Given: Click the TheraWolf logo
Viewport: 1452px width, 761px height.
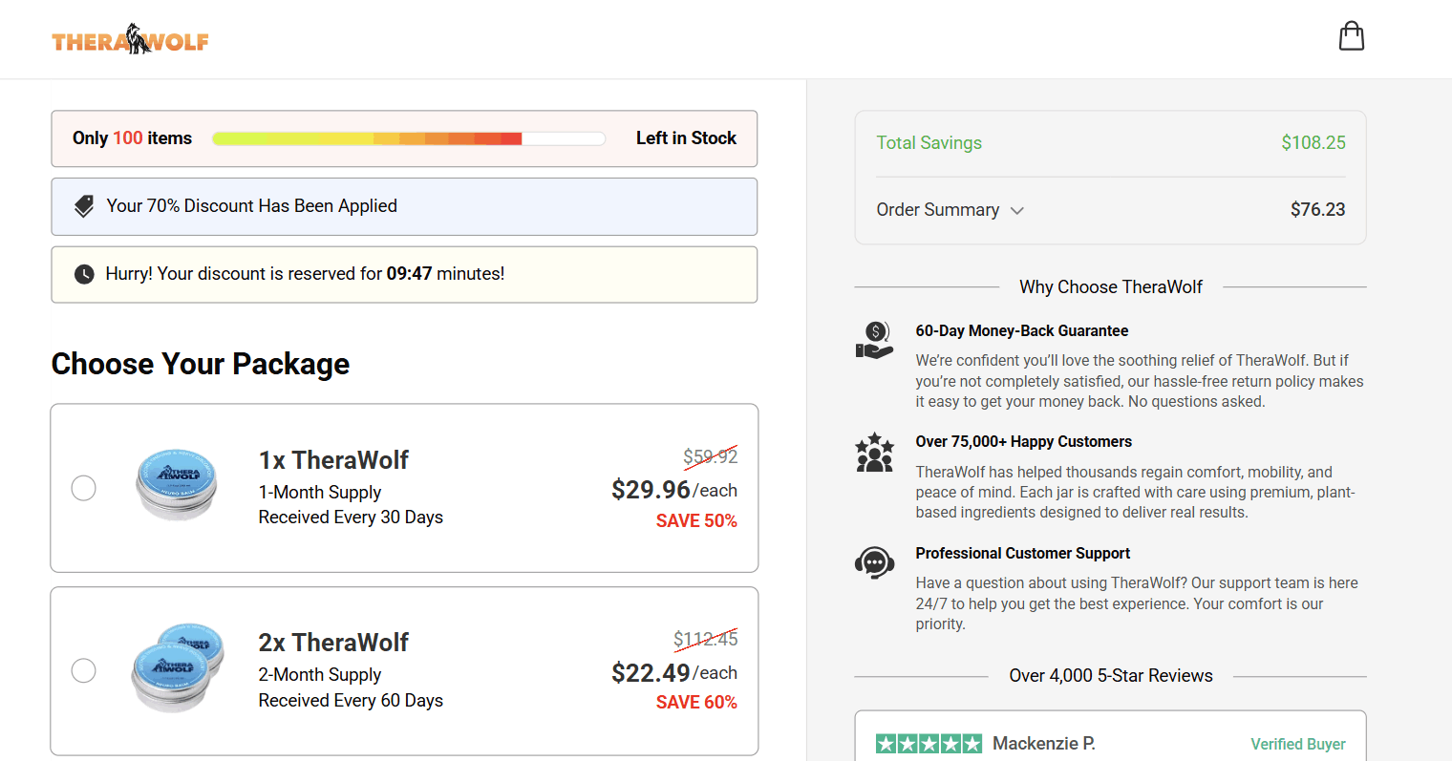Looking at the screenshot, I should point(130,40).
